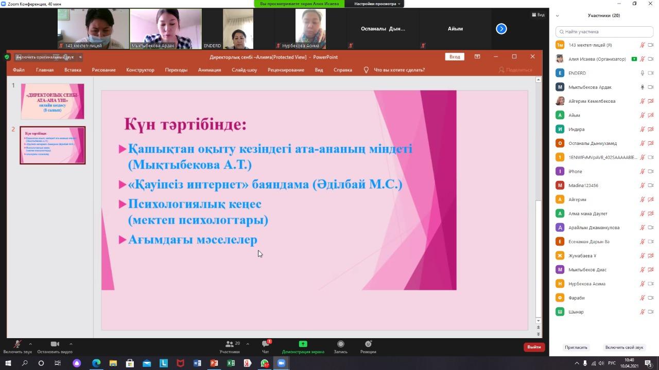
Task: Click the 'Пригласить' button
Action: (576, 347)
